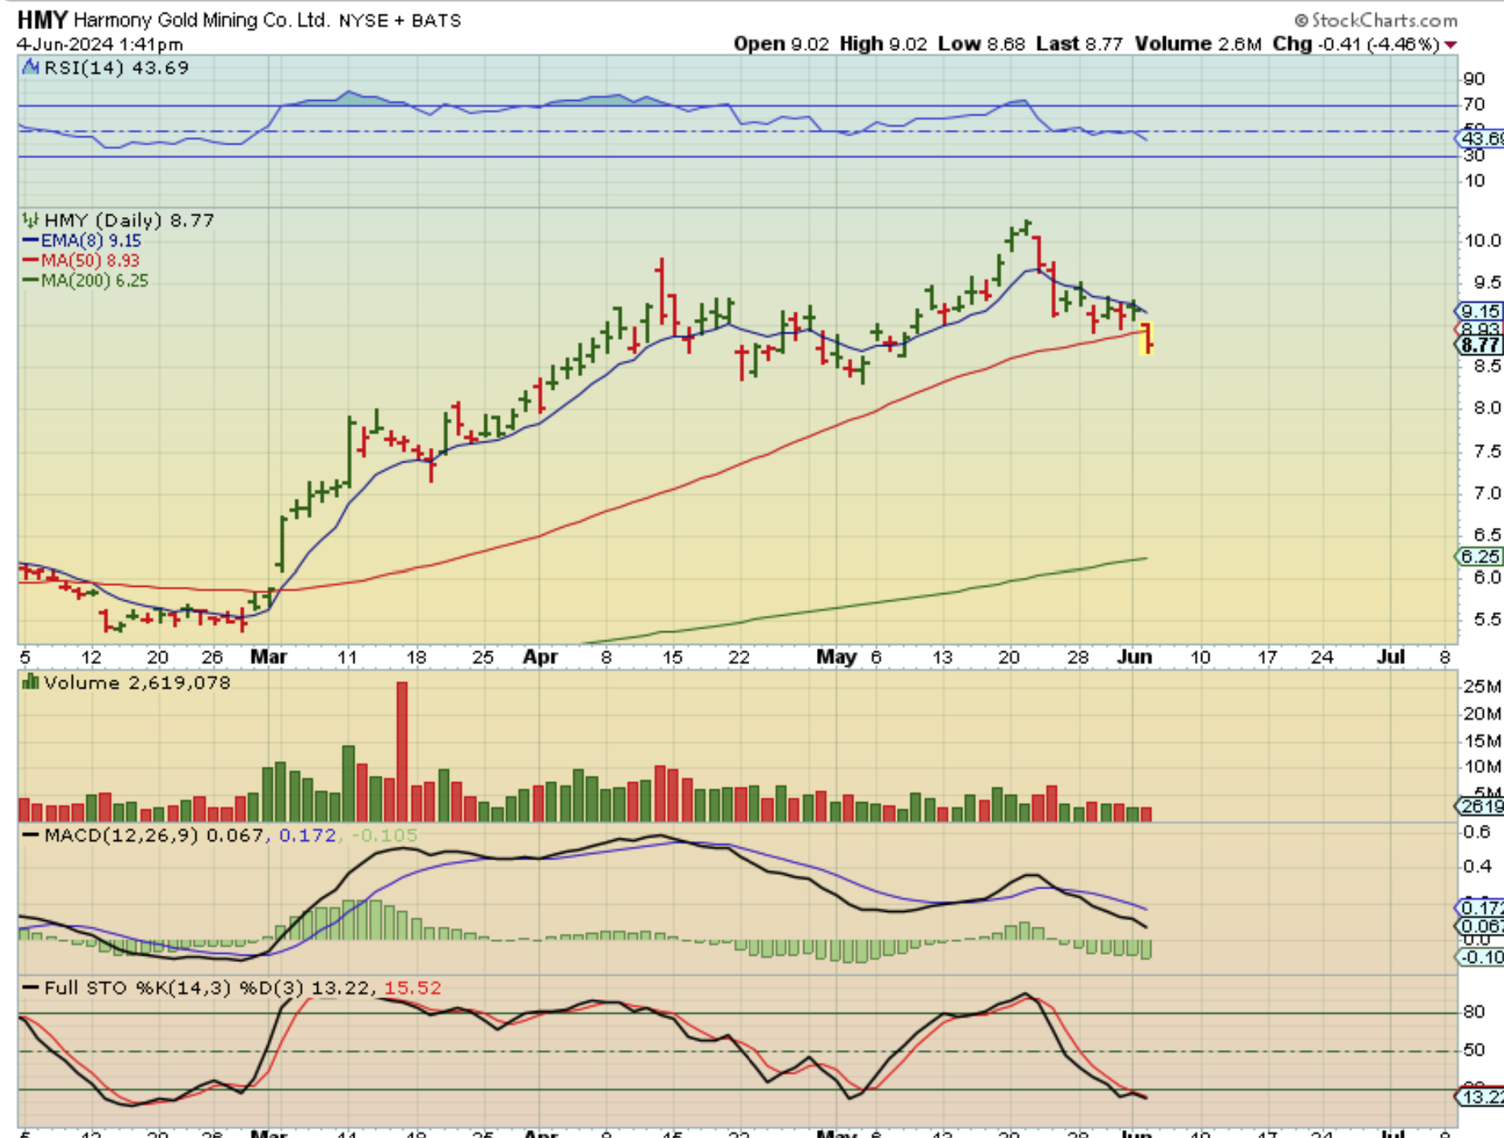Click the yellow-highlighted latest price bar
The image size is (1504, 1138).
point(1146,338)
